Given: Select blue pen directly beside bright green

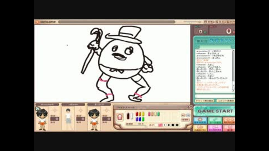Looking at the screenshot, I should 140,119.
